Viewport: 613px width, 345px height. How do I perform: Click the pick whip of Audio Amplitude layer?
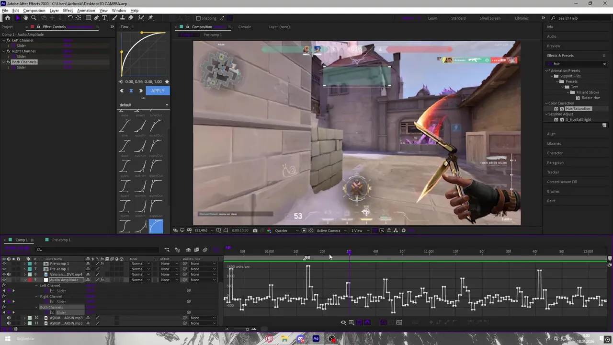click(x=185, y=280)
